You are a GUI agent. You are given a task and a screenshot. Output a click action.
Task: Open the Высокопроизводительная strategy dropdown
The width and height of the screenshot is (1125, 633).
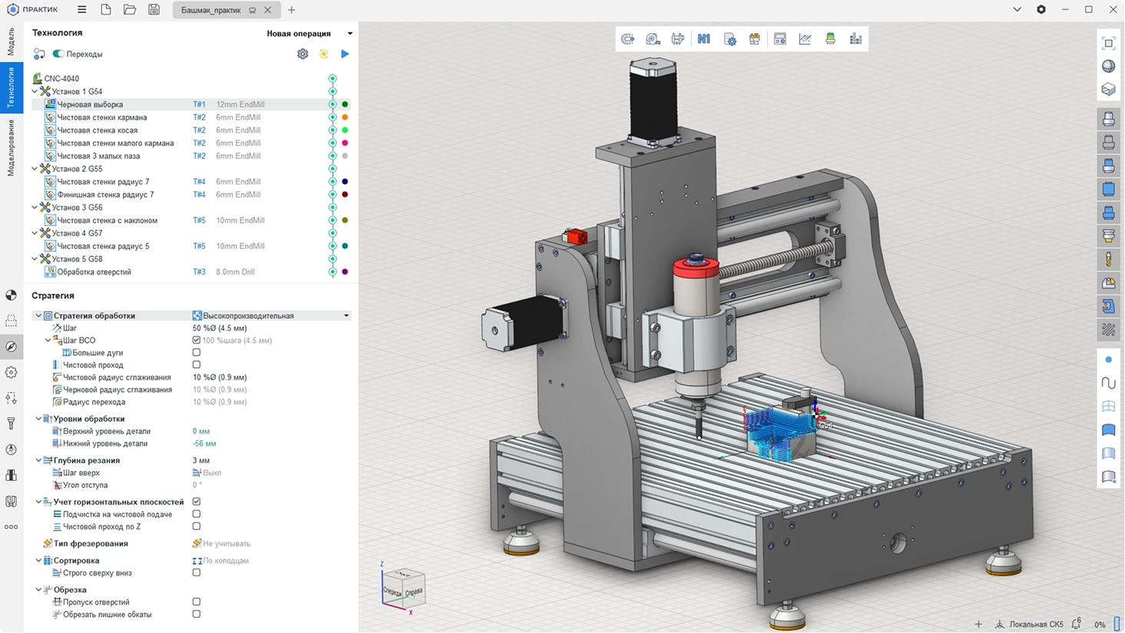[x=346, y=316]
